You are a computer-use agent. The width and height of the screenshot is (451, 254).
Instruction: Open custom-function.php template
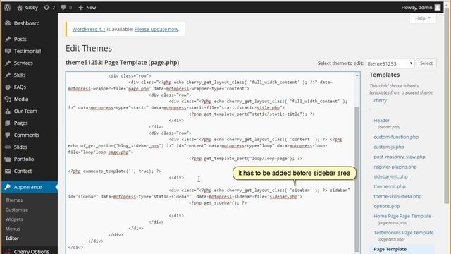(396, 137)
